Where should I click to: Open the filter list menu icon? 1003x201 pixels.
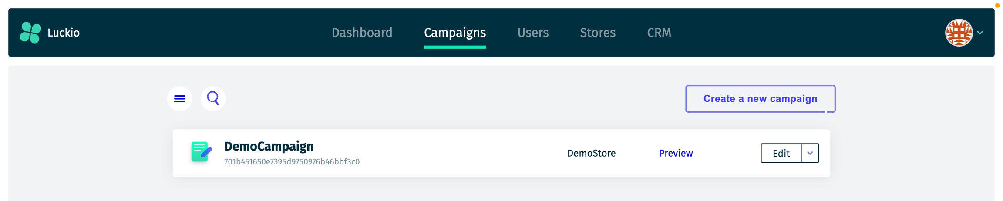click(180, 99)
